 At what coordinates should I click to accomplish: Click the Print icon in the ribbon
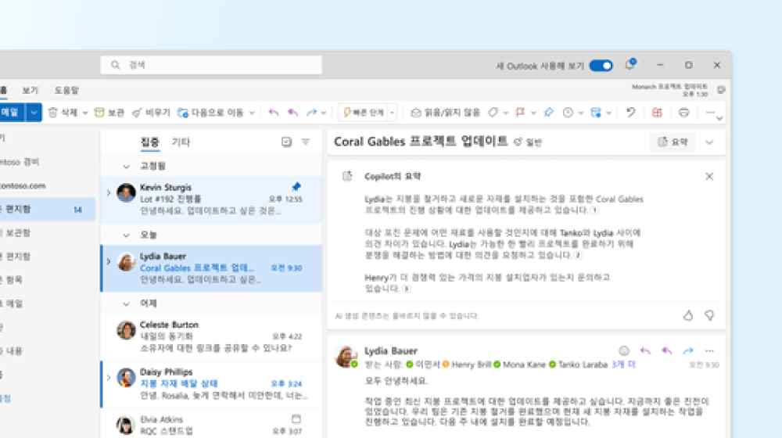684,113
